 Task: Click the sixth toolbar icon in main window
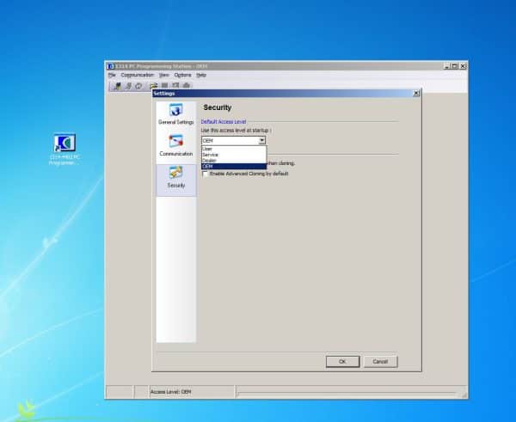[175, 86]
